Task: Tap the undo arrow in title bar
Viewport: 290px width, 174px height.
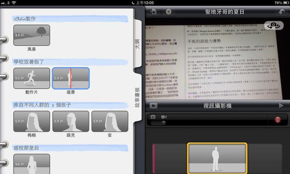Action: [281, 12]
